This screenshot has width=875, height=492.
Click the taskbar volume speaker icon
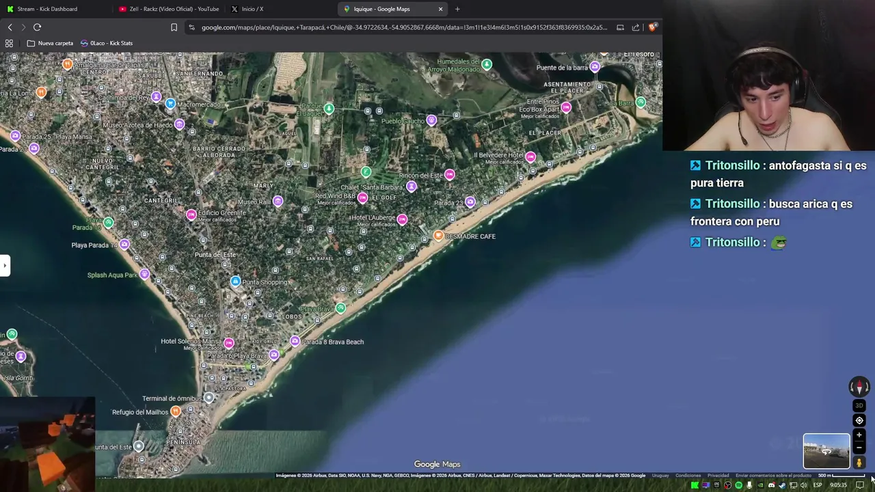804,485
